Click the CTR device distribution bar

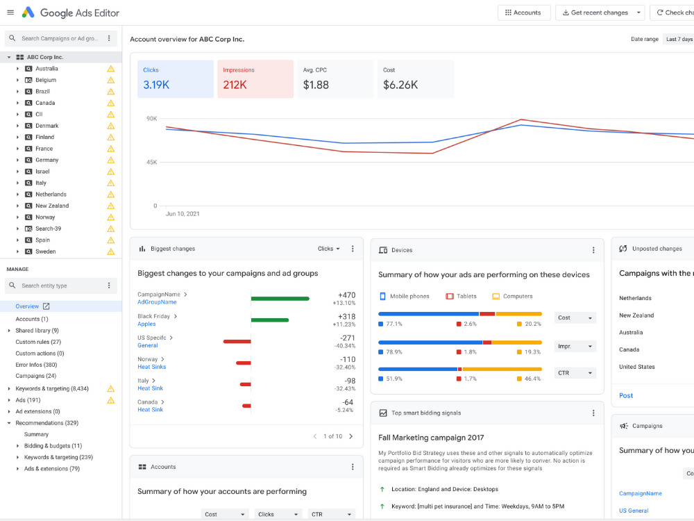pyautogui.click(x=460, y=369)
